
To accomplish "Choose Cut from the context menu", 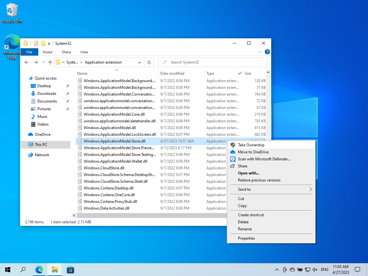I will click(x=271, y=199).
